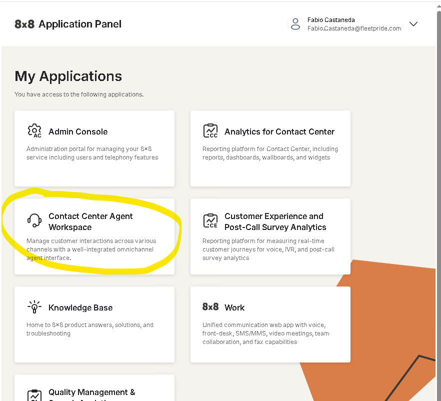Viewport: 441px width, 401px height.
Task: Launch Contact Center Agent Workspace title
Action: (x=90, y=221)
